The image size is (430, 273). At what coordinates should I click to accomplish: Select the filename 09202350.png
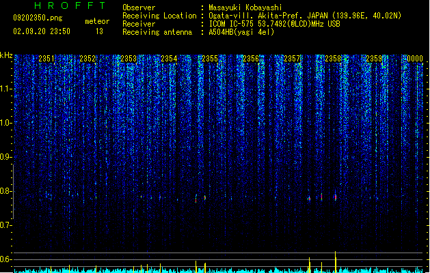tap(38, 18)
